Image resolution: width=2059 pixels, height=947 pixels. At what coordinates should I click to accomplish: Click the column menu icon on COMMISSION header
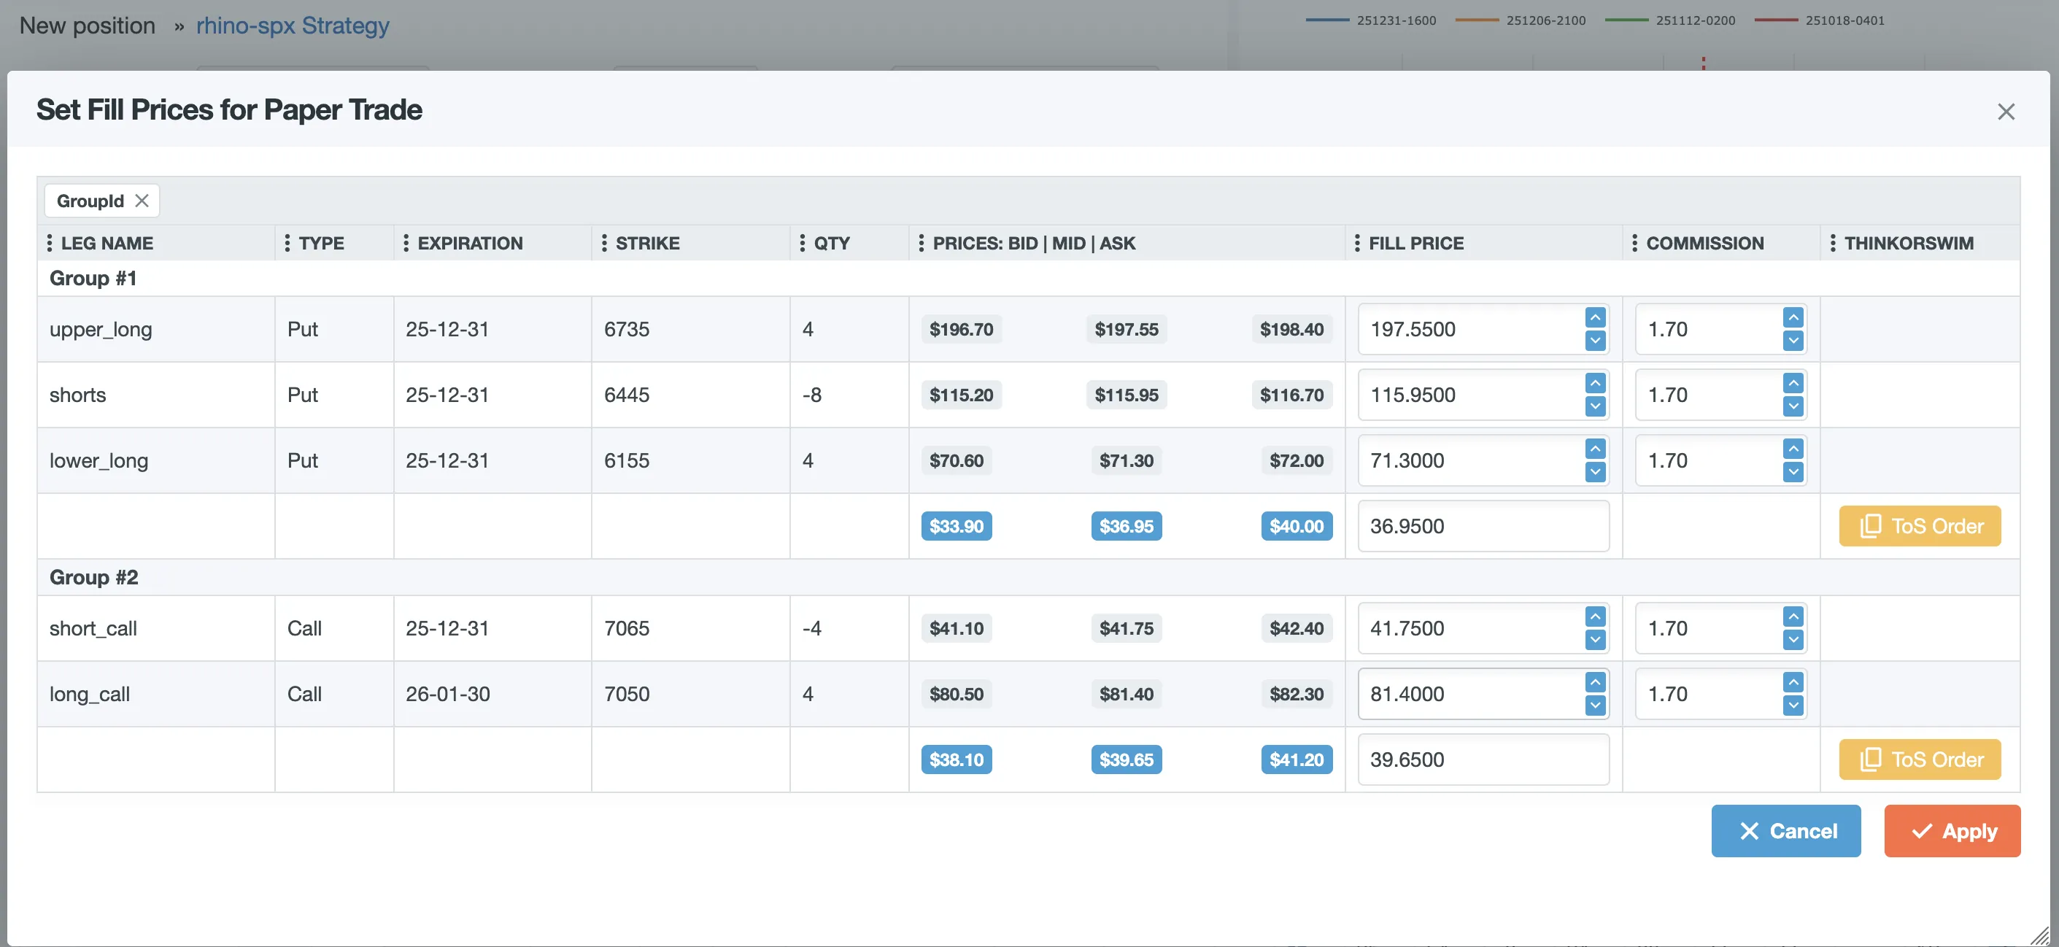click(x=1634, y=243)
